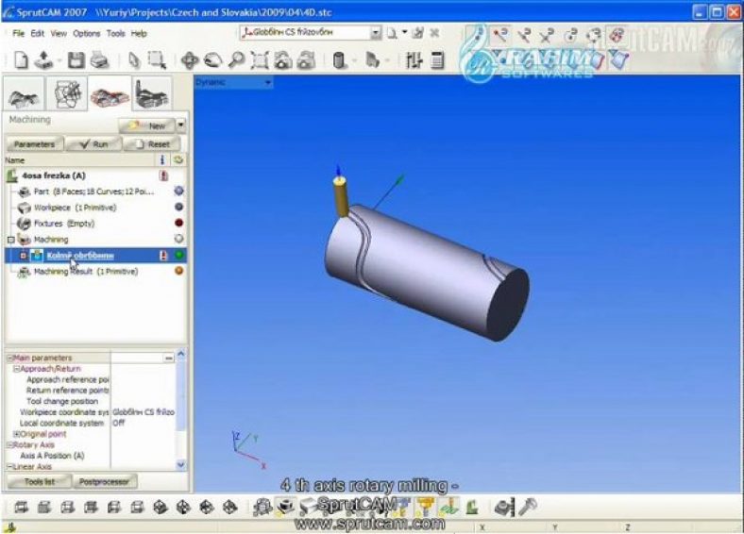This screenshot has height=534, width=744.
Task: Click the parameters panel scroll up arrow
Action: pyautogui.click(x=180, y=354)
